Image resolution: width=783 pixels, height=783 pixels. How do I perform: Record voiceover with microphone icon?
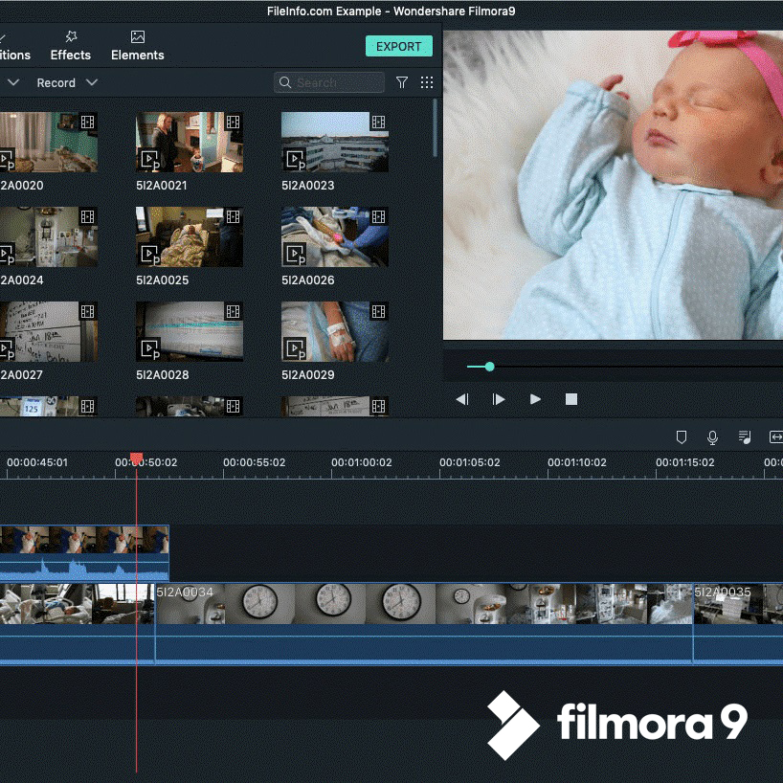click(712, 437)
